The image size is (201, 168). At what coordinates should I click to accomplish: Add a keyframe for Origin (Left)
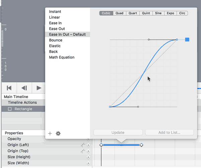click(88, 145)
